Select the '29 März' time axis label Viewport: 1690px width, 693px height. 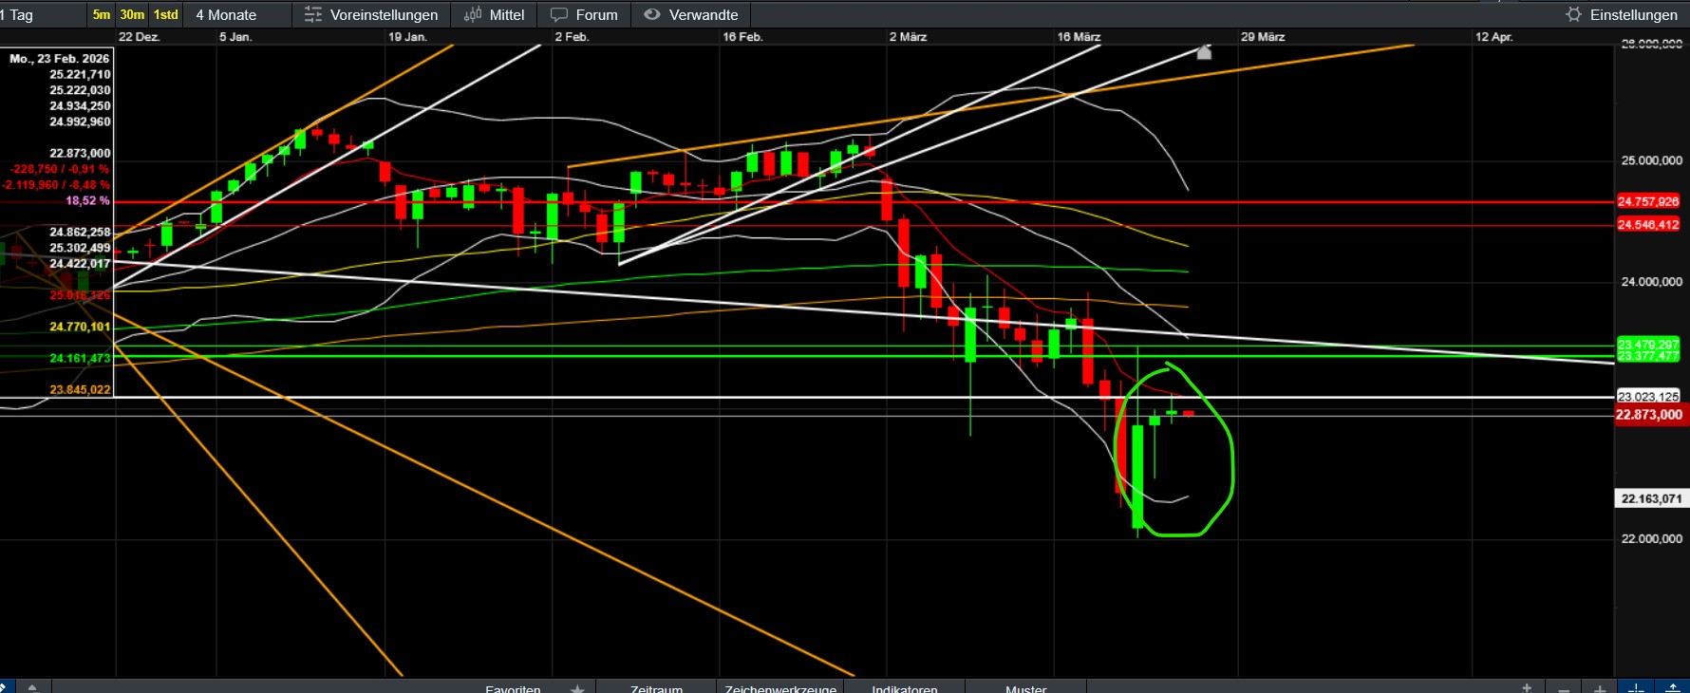pos(1263,37)
